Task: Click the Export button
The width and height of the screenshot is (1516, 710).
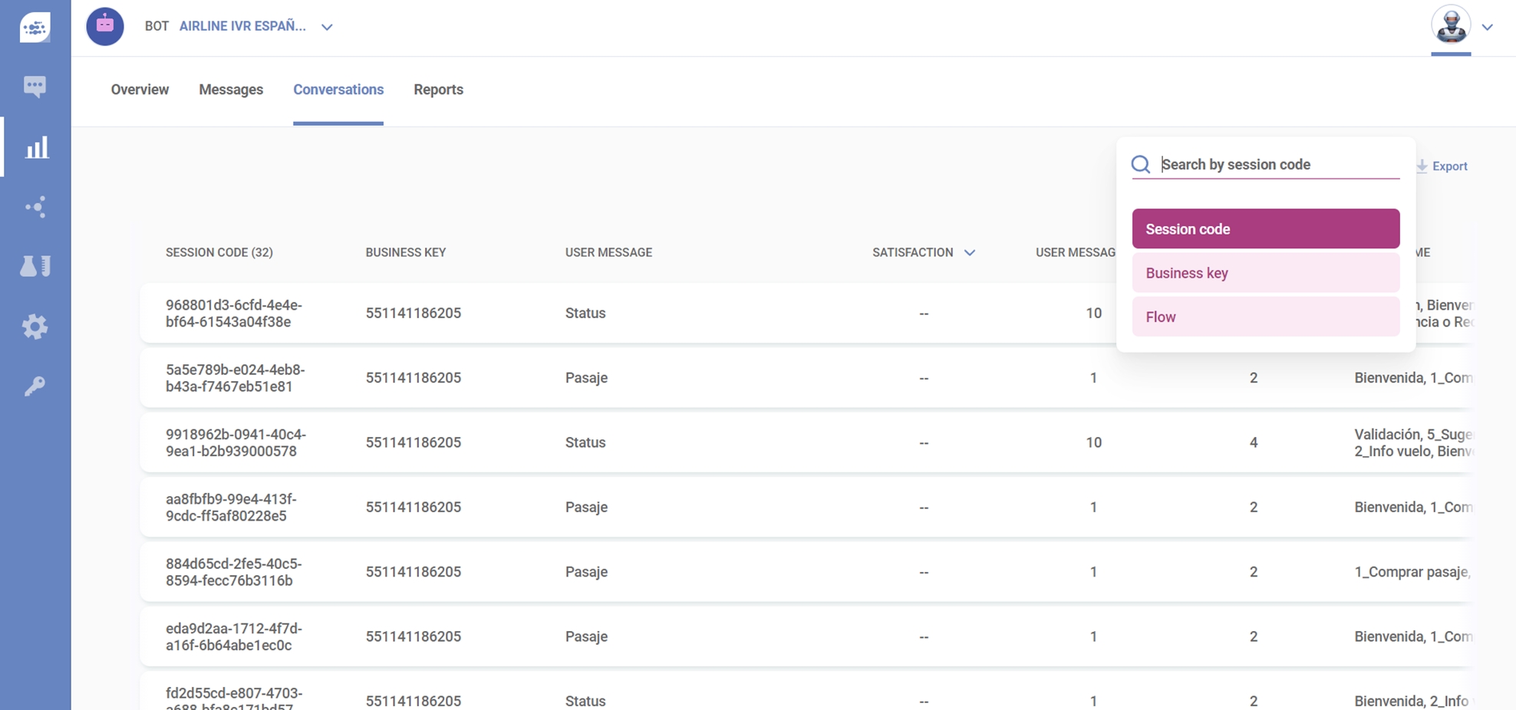Action: pyautogui.click(x=1442, y=166)
